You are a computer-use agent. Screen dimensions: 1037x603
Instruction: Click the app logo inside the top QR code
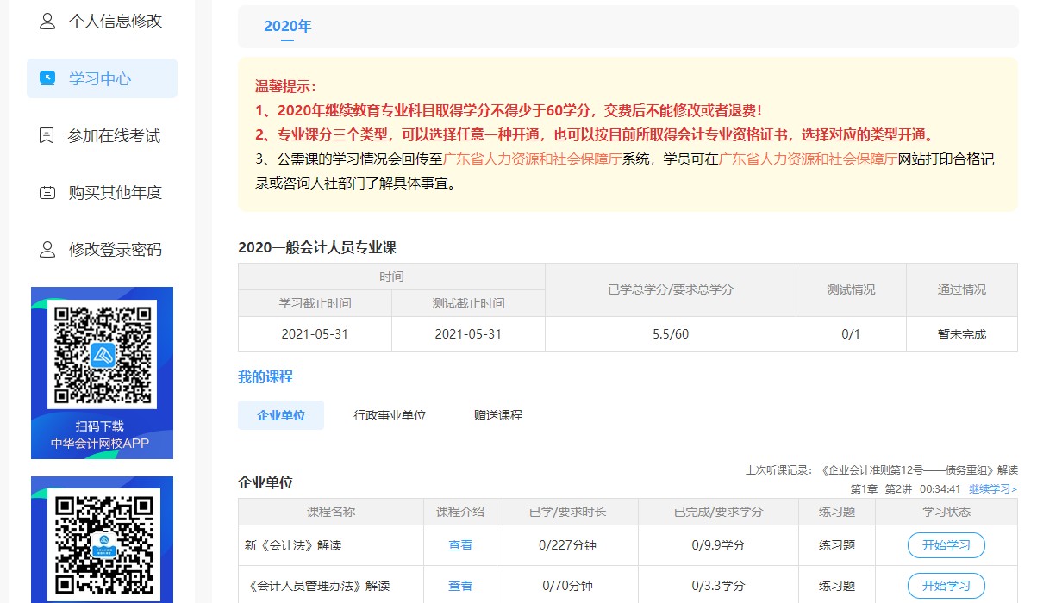(x=102, y=356)
